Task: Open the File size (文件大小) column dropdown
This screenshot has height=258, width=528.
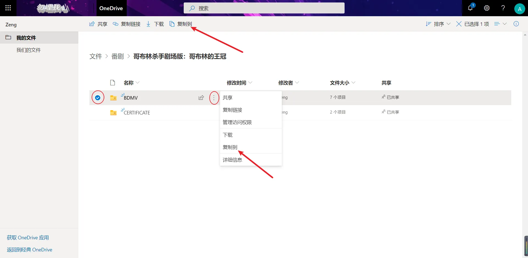Action: (343, 83)
